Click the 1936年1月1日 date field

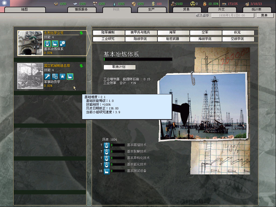pos(232,15)
